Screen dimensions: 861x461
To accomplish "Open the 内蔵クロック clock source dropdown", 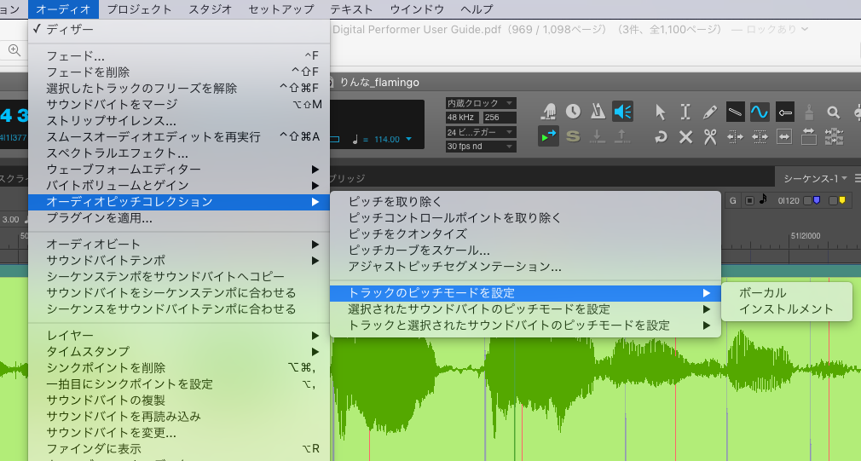I will coord(481,103).
